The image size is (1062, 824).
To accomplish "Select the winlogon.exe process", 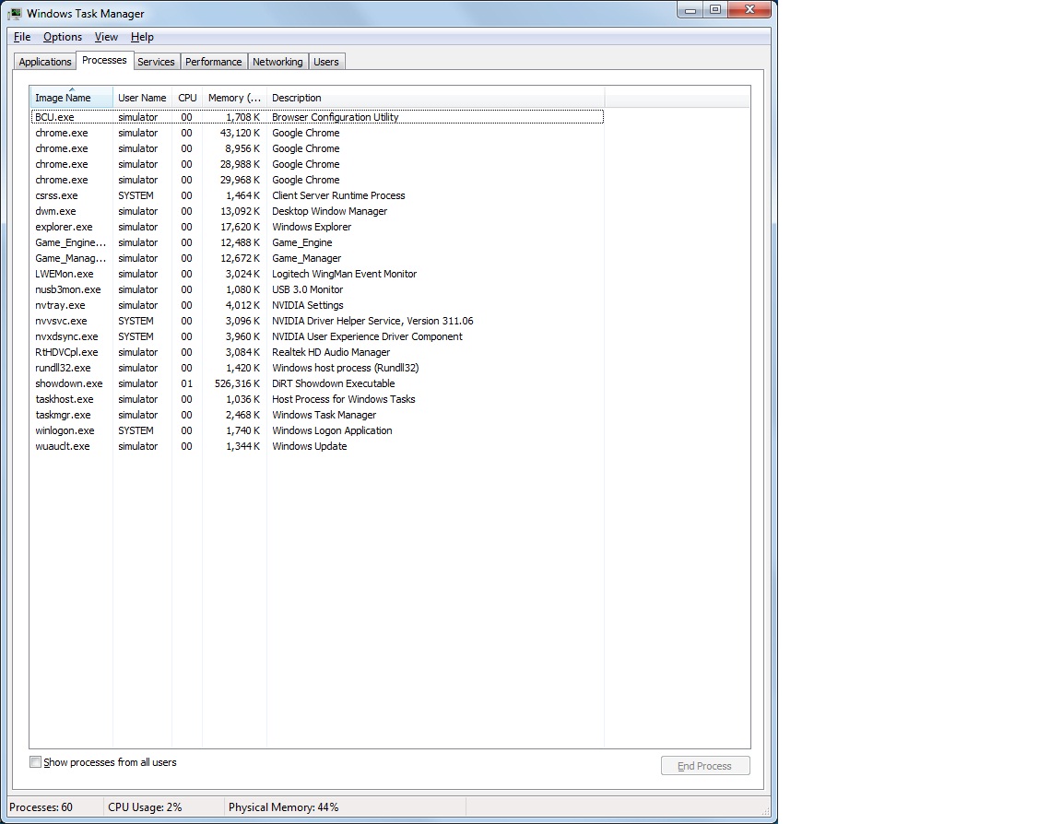I will [x=317, y=430].
